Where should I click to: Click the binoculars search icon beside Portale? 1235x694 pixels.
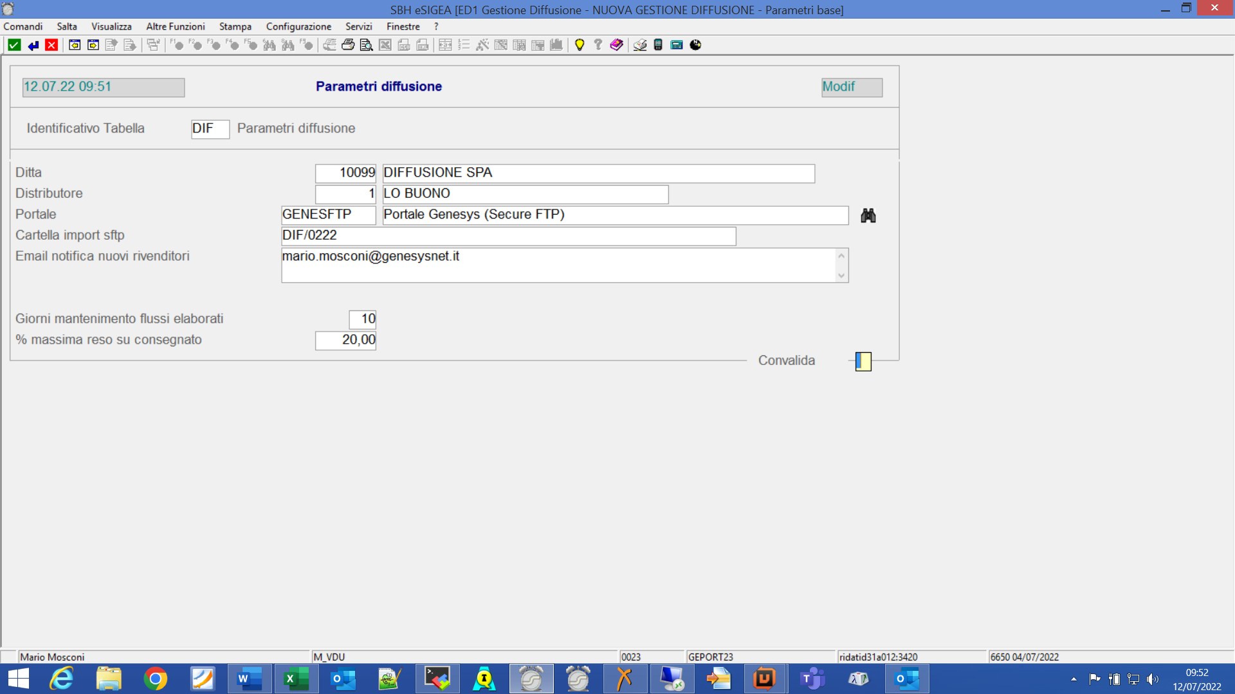868,215
